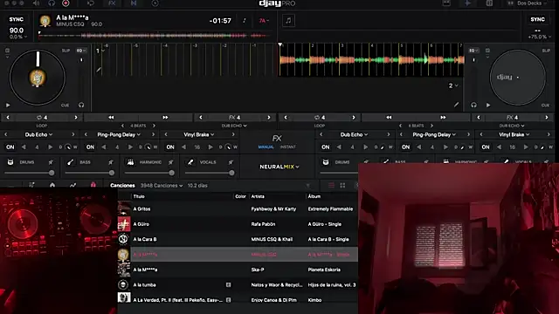
Task: Open the NEURALMIX dropdown
Action: coord(279,167)
